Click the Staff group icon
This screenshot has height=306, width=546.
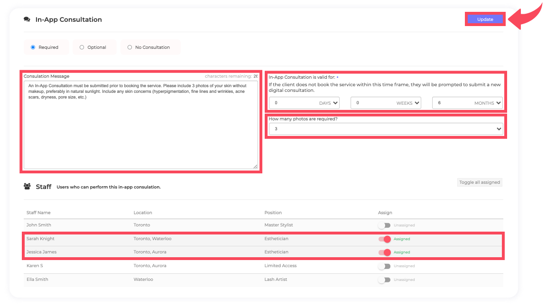coord(28,187)
